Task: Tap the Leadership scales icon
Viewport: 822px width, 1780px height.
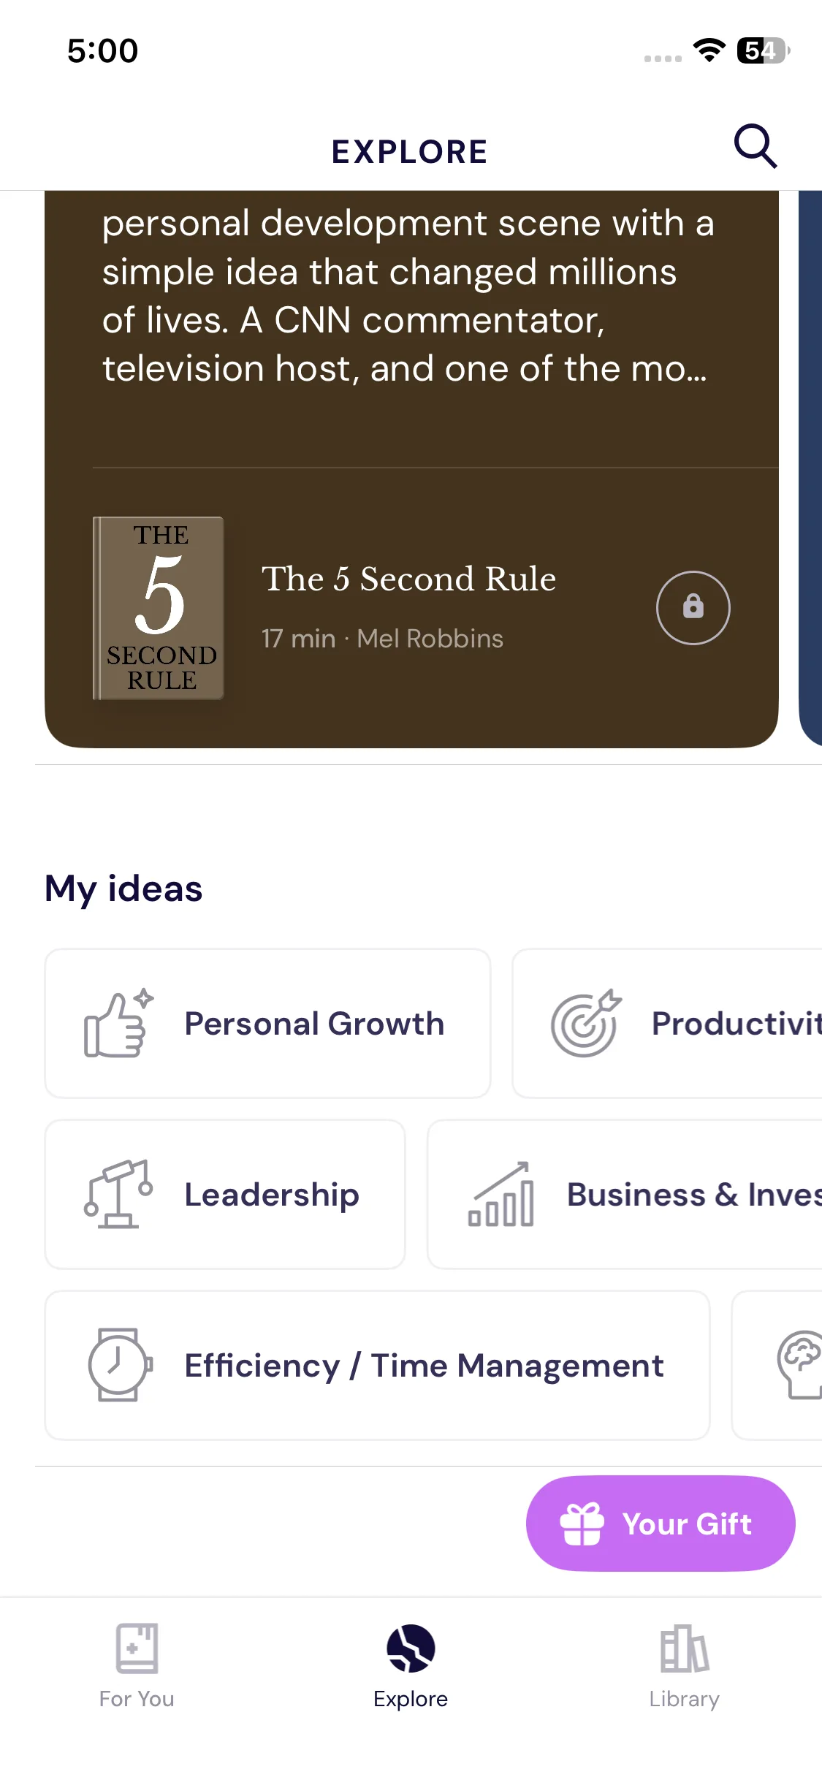Action: 118,1194
